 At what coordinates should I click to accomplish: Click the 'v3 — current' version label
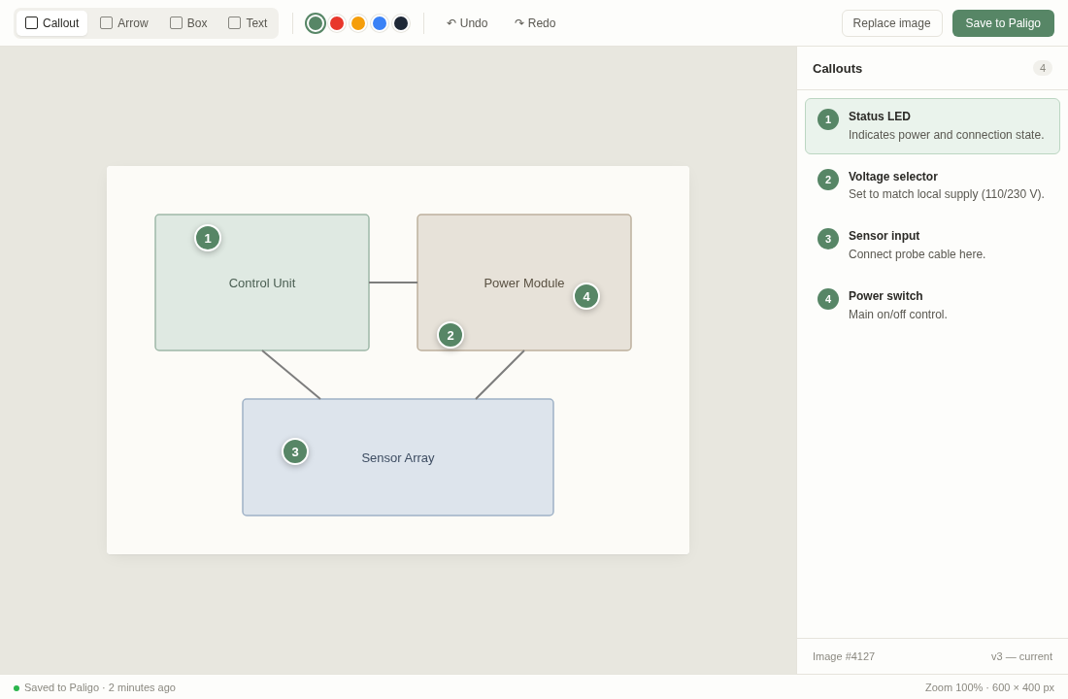tap(1021, 656)
